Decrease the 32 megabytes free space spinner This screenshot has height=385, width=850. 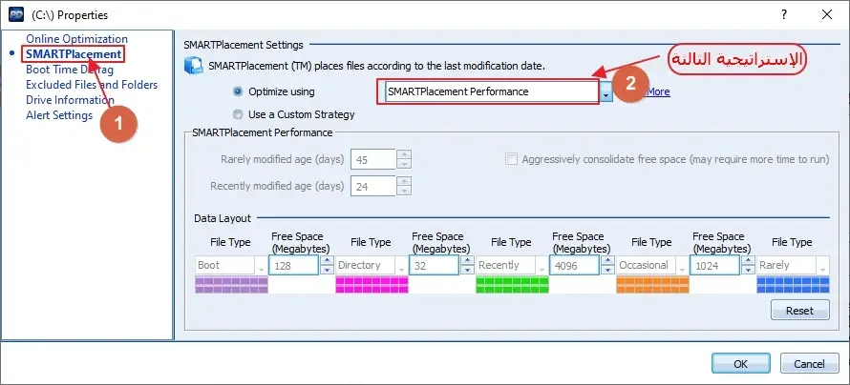pos(467,270)
